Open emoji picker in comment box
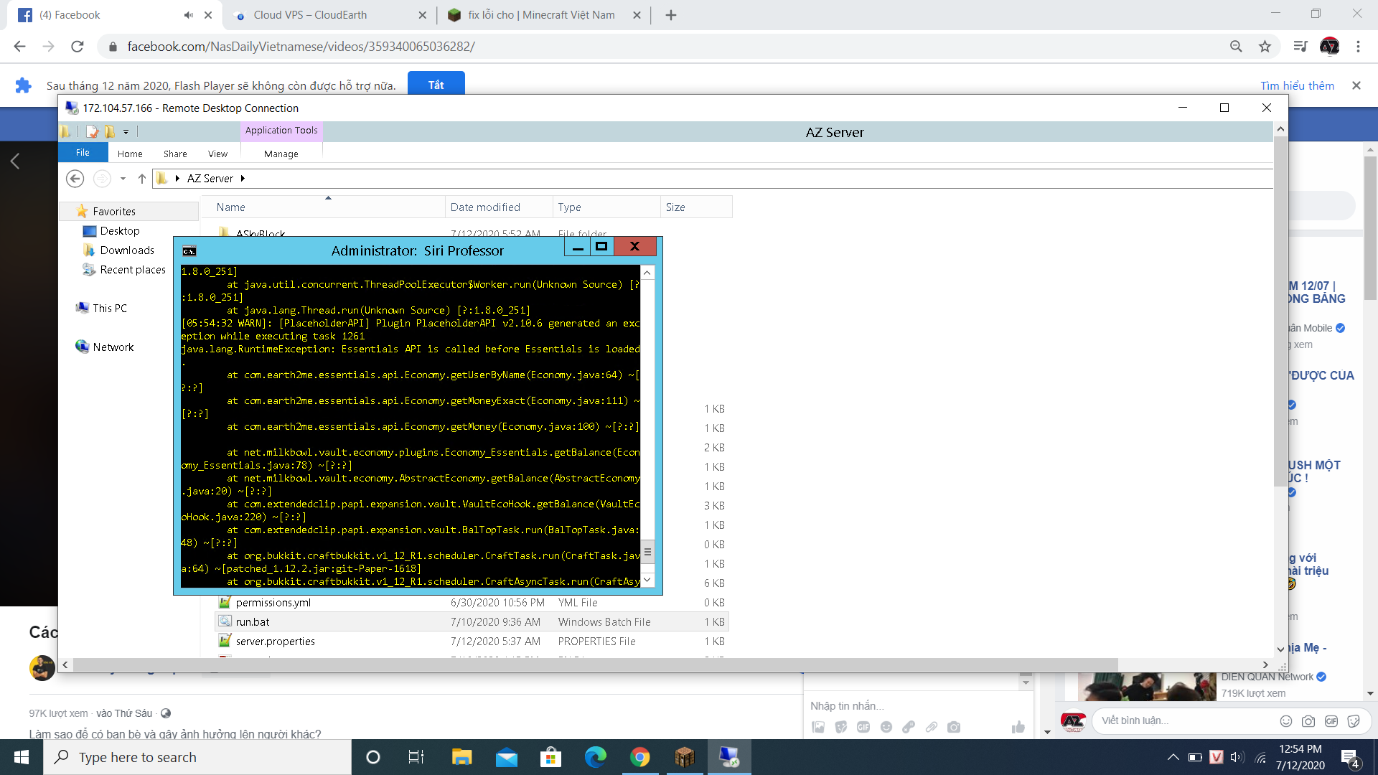1378x775 pixels. [1285, 721]
